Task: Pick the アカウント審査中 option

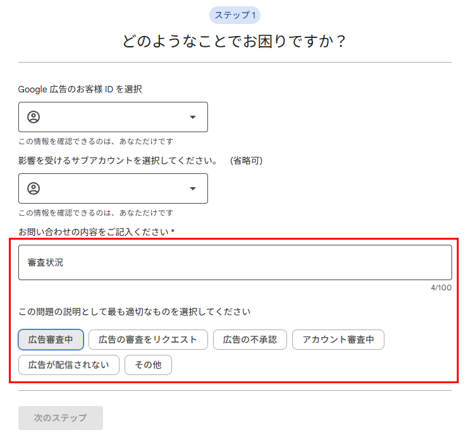Action: click(x=338, y=340)
